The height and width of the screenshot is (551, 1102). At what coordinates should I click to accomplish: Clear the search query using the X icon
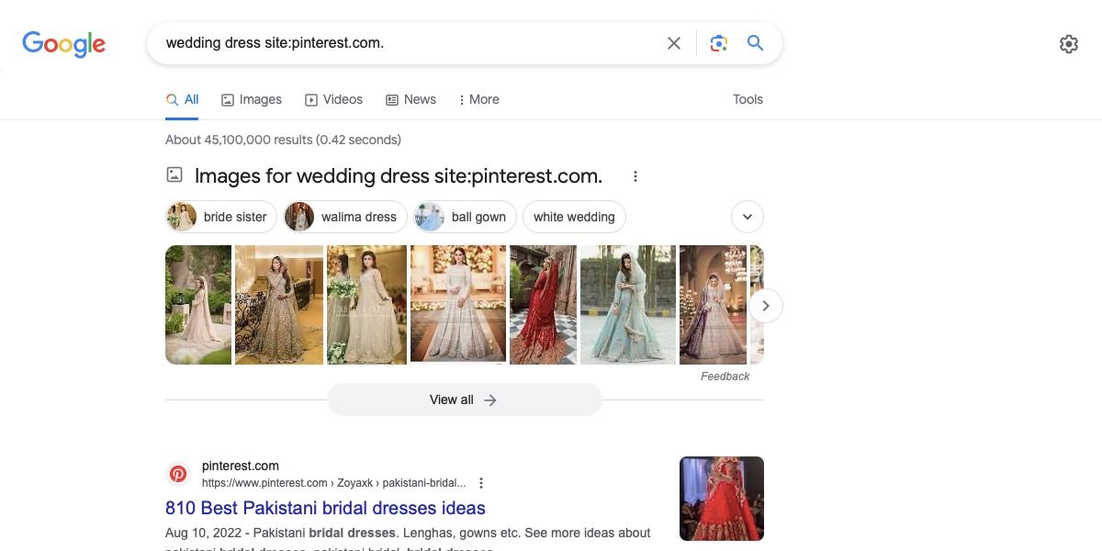click(x=673, y=42)
